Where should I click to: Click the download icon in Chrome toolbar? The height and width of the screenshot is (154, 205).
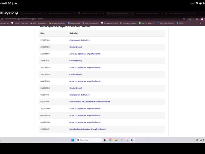(x=197, y=19)
